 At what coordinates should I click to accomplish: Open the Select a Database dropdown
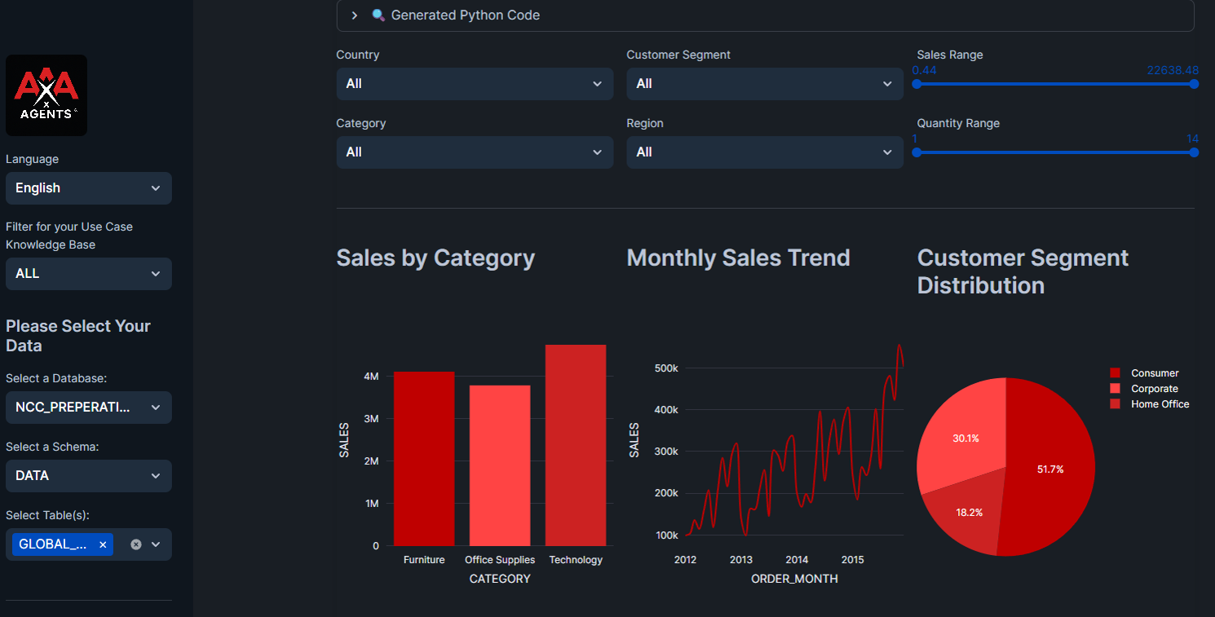(88, 408)
